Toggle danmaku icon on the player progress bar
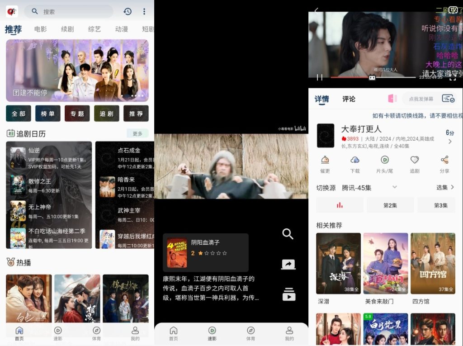The height and width of the screenshot is (346, 463). tap(372, 78)
